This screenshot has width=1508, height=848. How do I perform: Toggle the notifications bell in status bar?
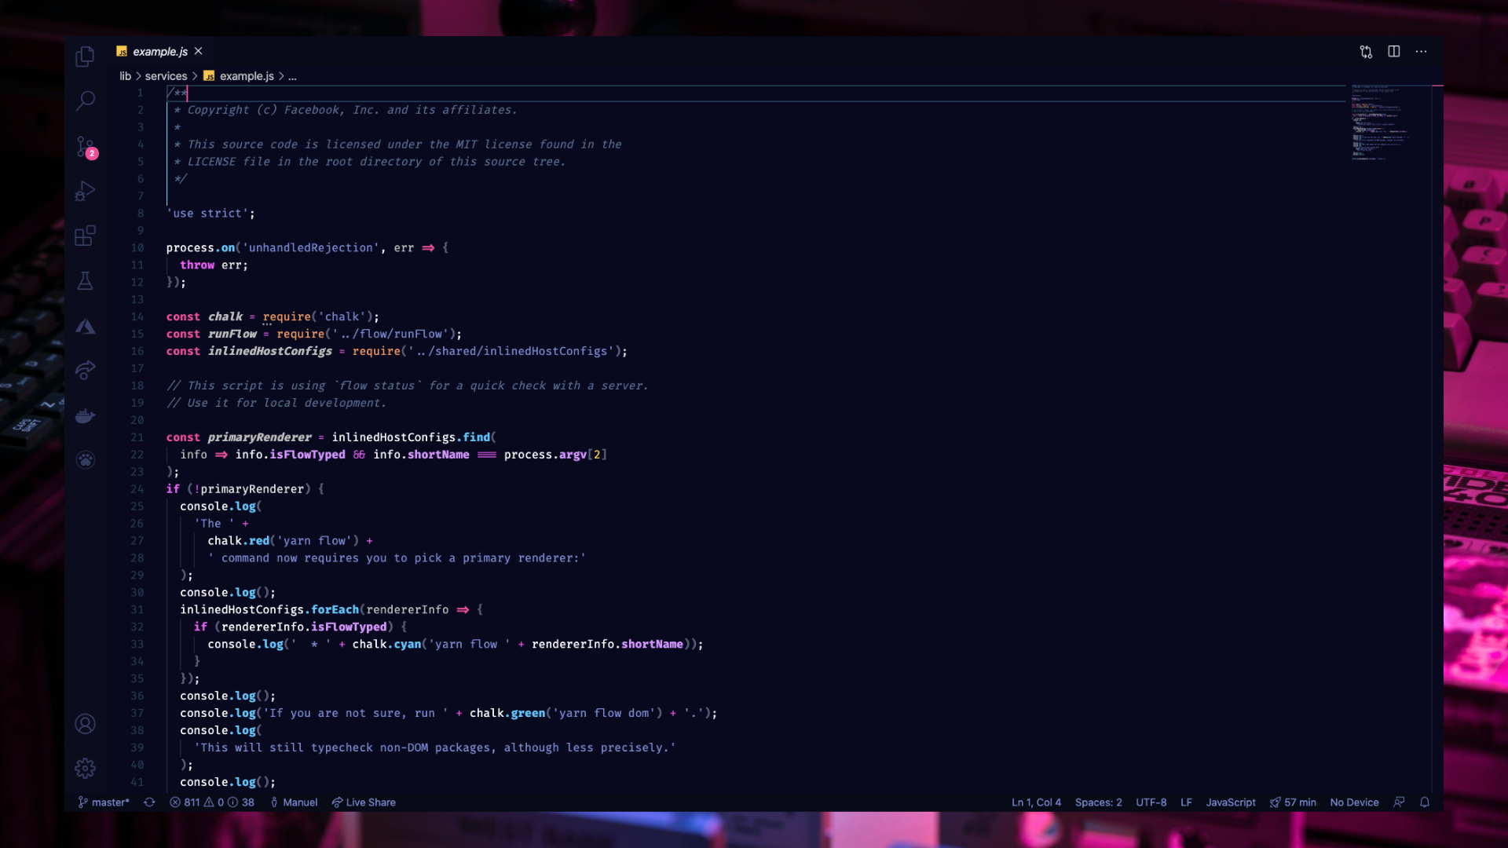point(1425,802)
